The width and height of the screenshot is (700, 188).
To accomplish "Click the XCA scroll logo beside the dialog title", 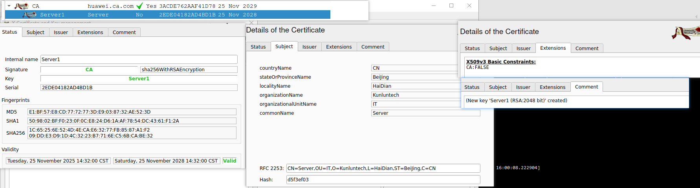I will pyautogui.click(x=685, y=33).
